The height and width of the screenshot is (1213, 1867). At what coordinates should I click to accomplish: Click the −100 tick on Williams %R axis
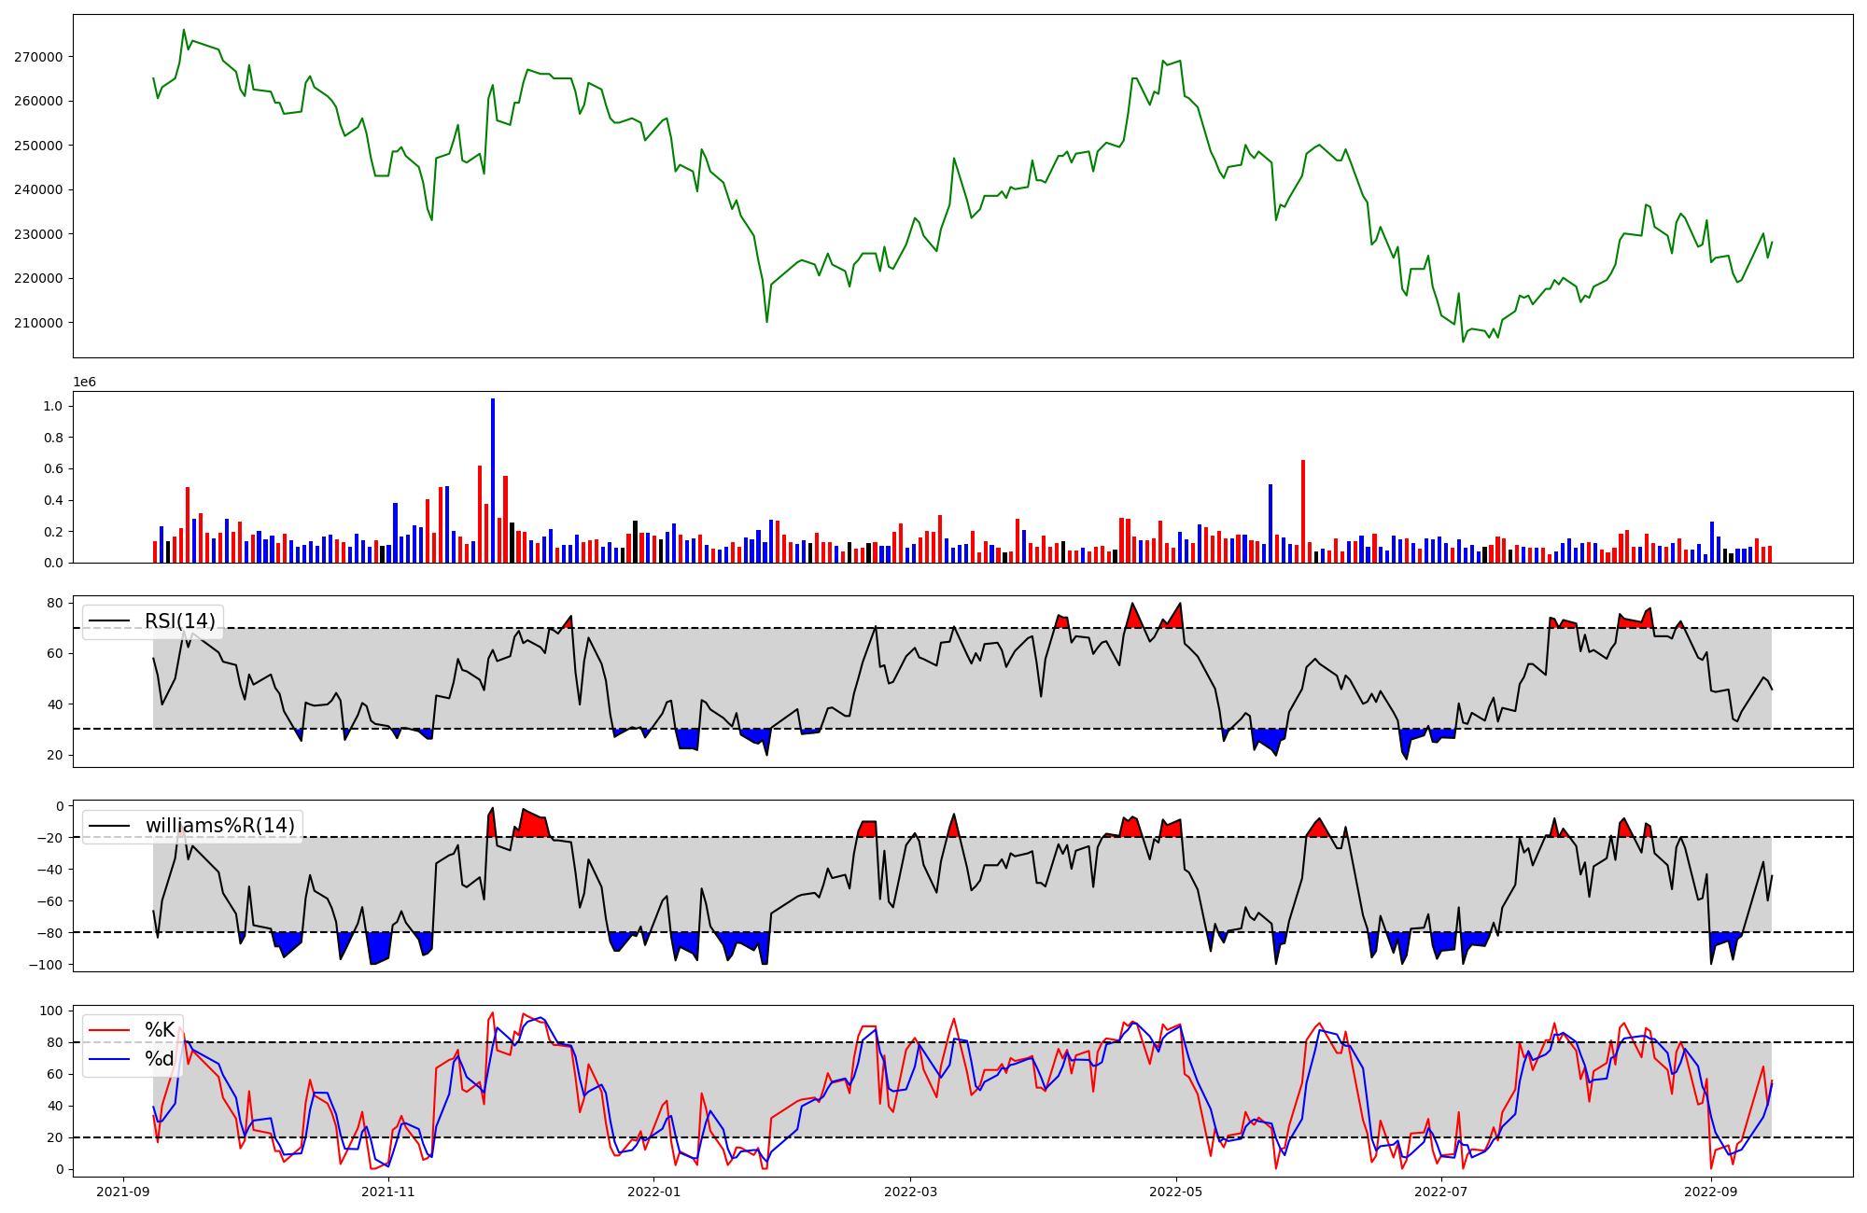45,965
